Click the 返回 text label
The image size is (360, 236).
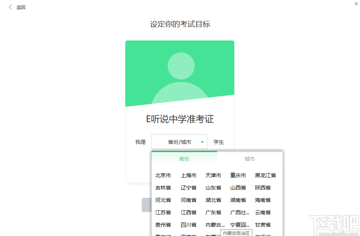tap(21, 7)
